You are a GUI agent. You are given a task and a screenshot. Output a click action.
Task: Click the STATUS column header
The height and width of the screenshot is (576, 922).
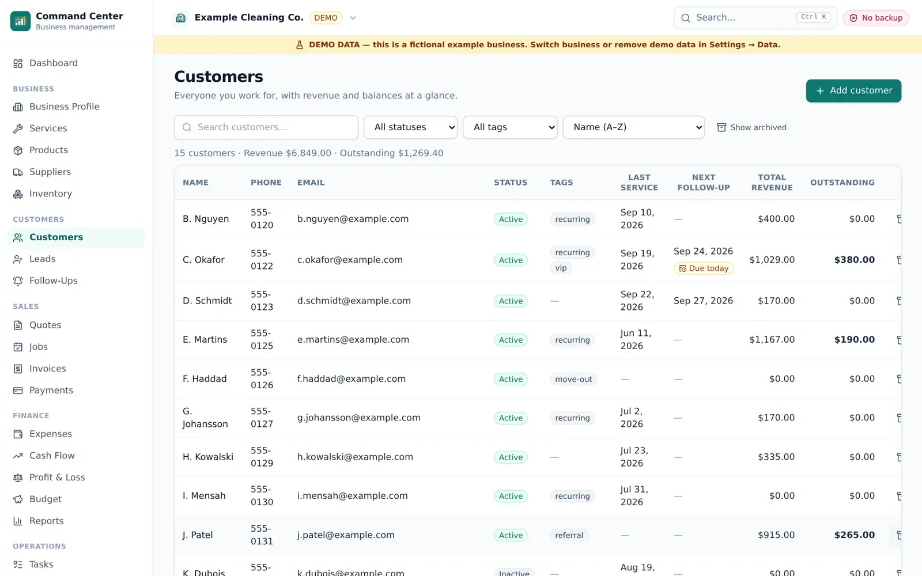tap(510, 183)
